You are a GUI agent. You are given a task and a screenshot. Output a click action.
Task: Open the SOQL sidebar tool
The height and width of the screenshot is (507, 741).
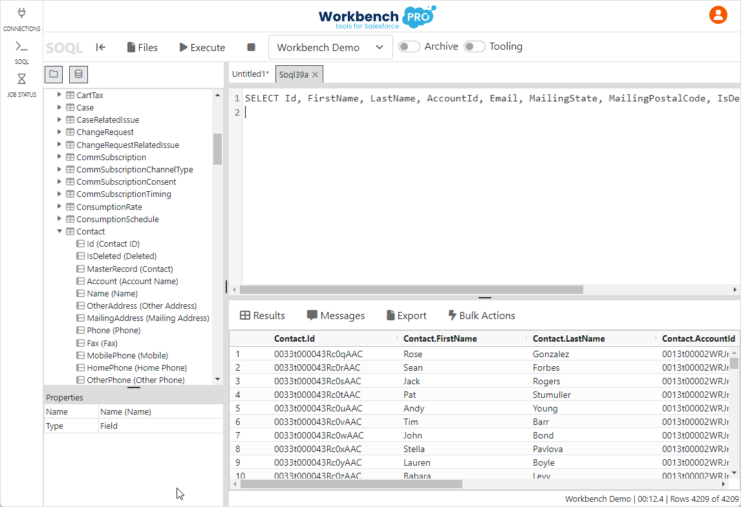tap(22, 52)
